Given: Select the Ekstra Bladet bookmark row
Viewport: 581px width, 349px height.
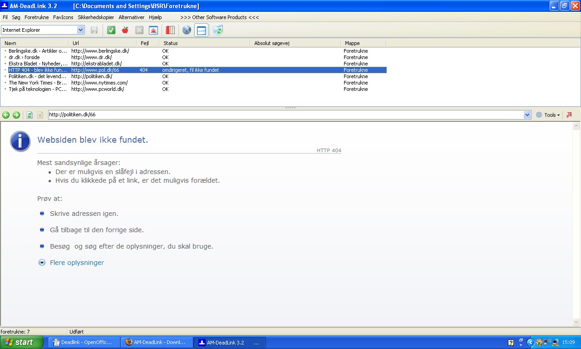Looking at the screenshot, I should click(x=193, y=64).
